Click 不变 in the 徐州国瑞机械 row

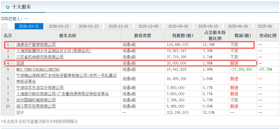[x=234, y=100]
